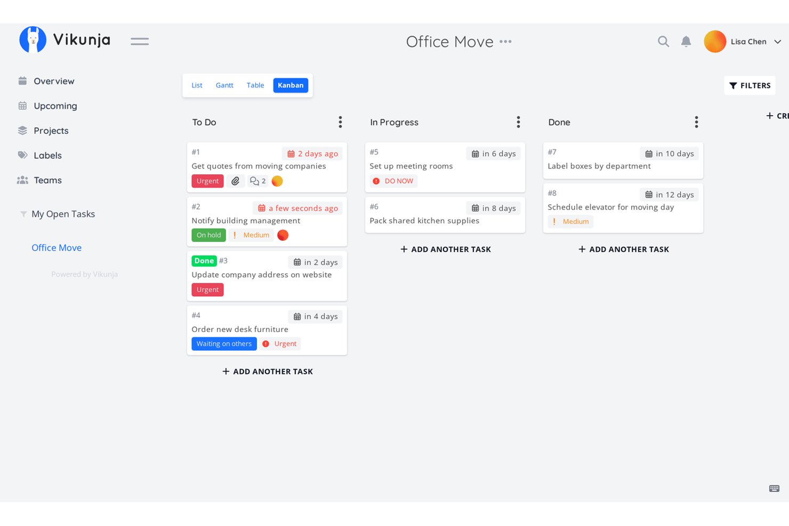
Task: Toggle the hamburger menu sidebar button
Action: [140, 41]
